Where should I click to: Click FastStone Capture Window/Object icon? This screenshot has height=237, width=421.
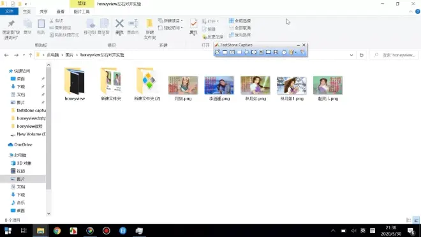tap(232, 52)
